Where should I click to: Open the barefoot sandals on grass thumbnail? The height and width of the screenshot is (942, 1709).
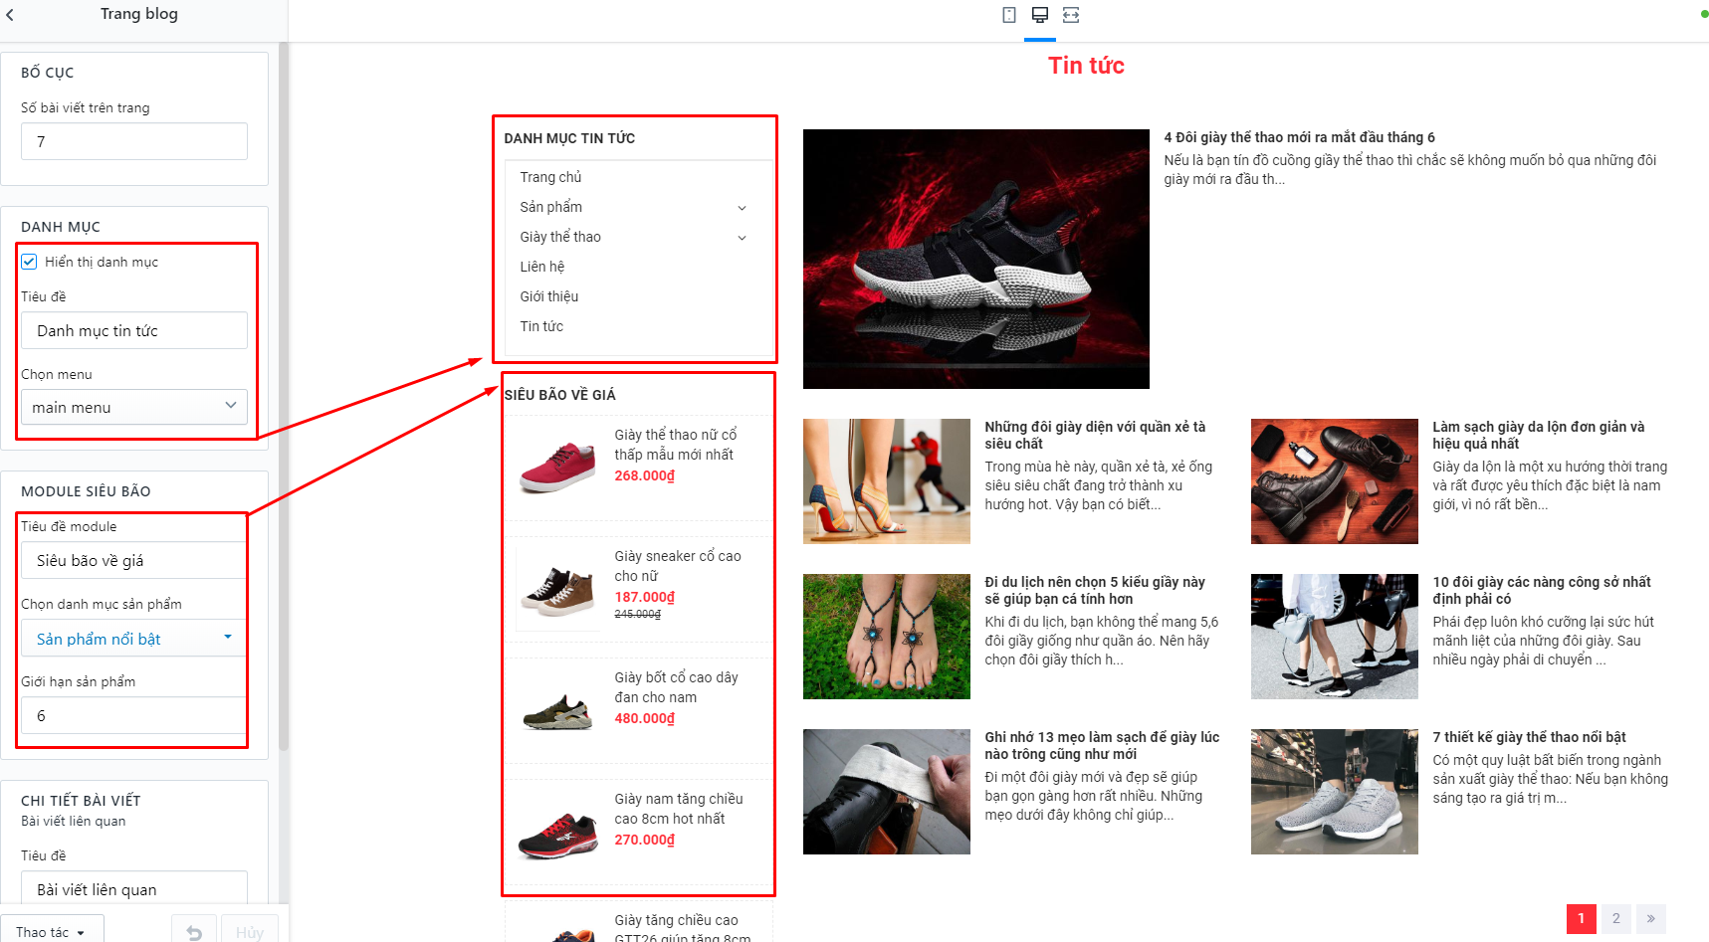[x=887, y=637]
